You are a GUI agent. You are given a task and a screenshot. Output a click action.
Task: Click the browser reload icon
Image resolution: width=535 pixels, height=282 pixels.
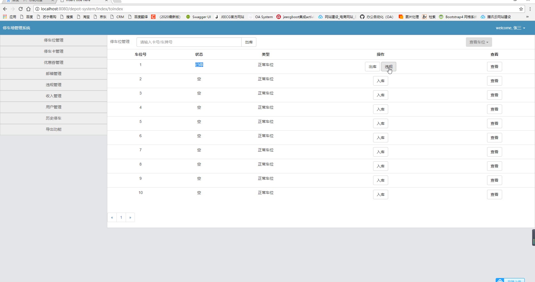coord(21,9)
